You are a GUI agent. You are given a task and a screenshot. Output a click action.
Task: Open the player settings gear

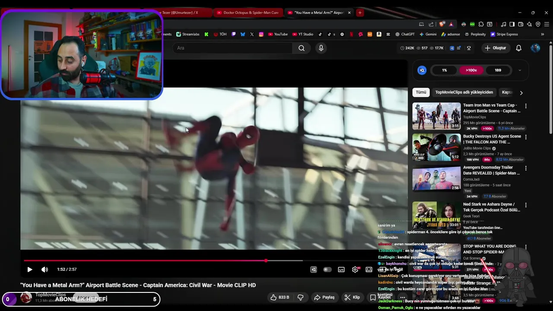(x=355, y=270)
